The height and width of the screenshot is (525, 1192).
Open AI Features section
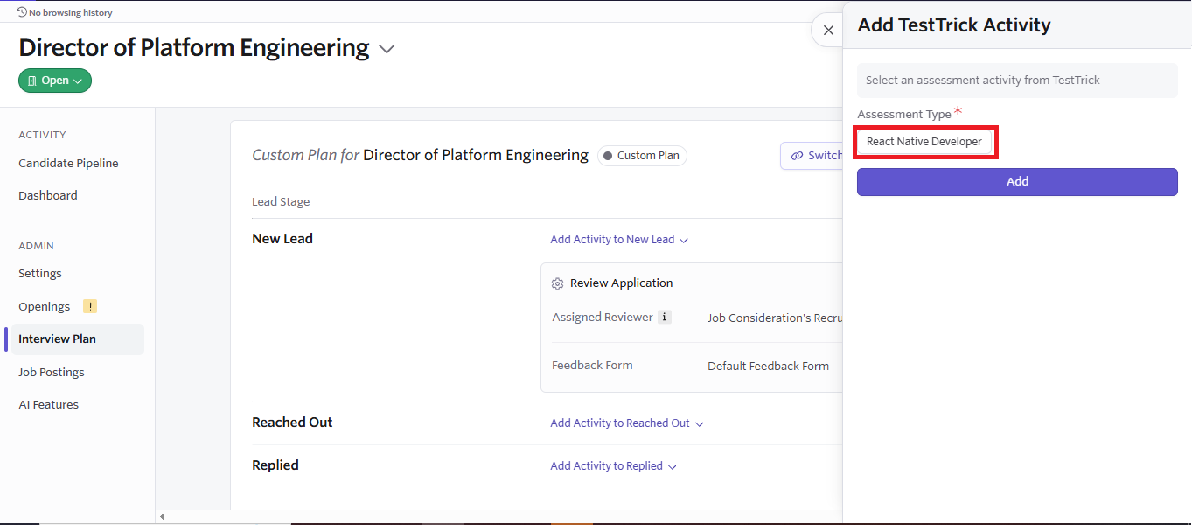point(49,404)
